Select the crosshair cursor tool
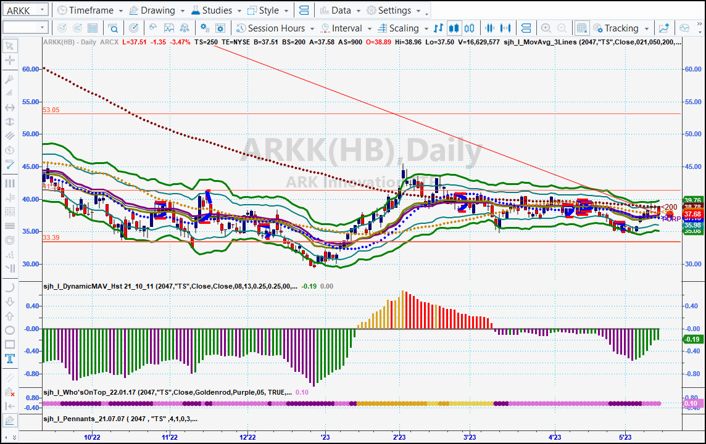The height and width of the screenshot is (444, 706). click(x=9, y=60)
